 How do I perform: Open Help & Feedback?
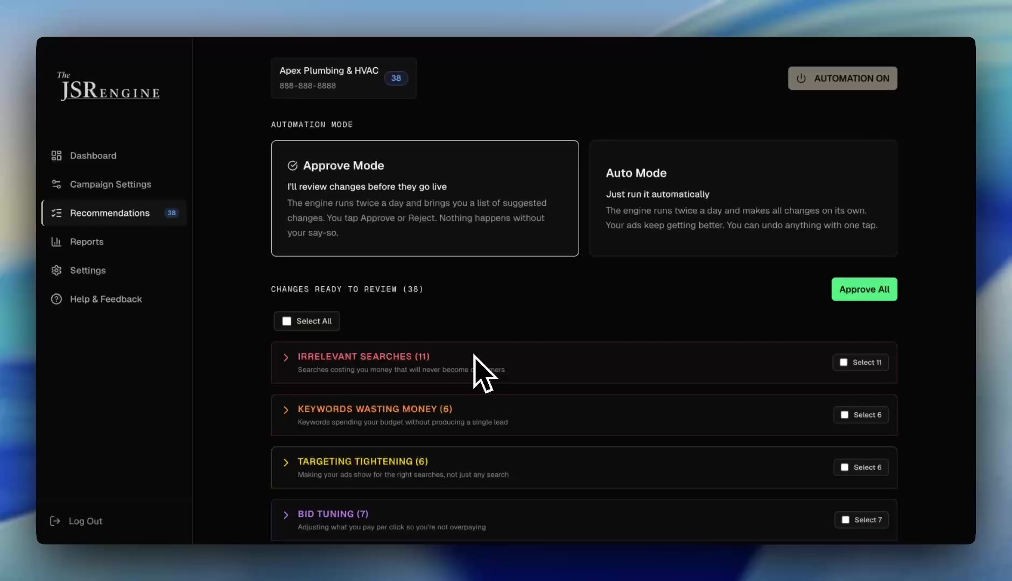click(x=114, y=299)
